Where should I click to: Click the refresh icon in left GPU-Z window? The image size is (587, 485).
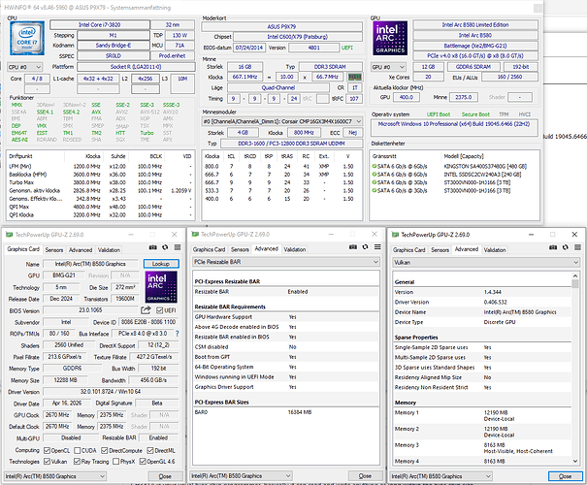[x=165, y=247]
